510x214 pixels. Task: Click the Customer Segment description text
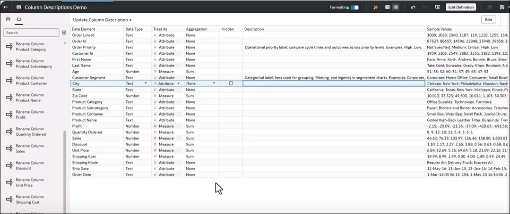(335, 77)
